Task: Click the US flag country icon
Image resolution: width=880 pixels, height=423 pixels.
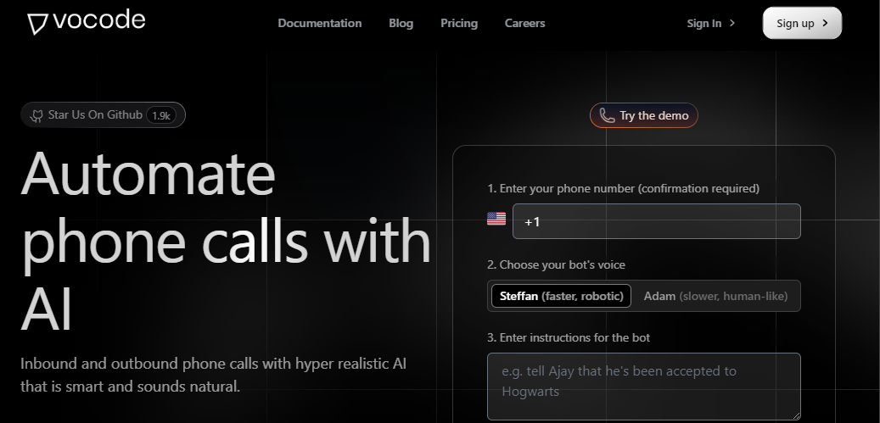Action: [x=496, y=220]
